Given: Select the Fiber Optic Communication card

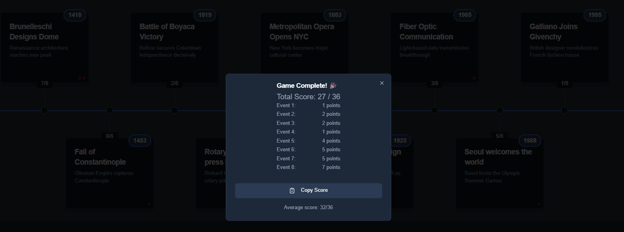Looking at the screenshot, I should pos(434,47).
